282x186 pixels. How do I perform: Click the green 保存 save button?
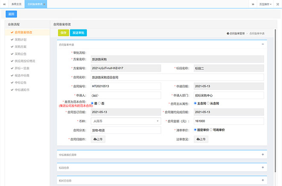tap(63, 32)
